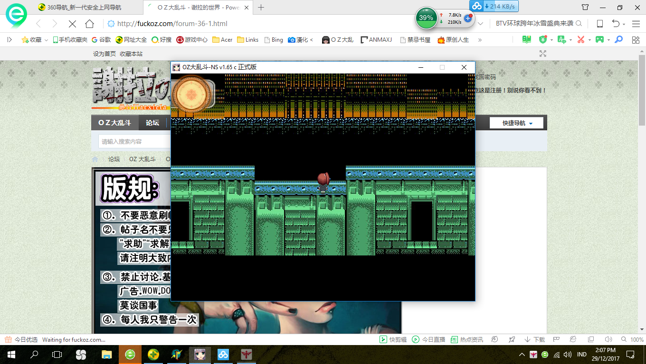Click the back navigation arrow
646x364 pixels.
pyautogui.click(x=38, y=24)
